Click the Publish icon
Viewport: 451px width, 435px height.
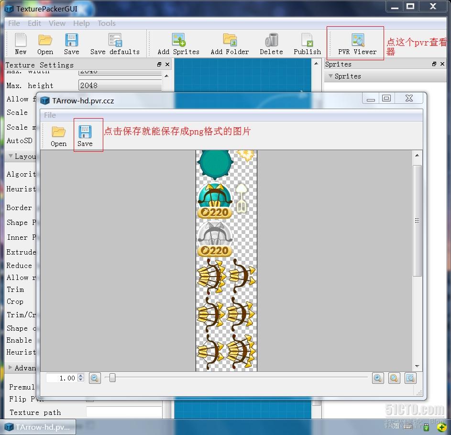click(307, 44)
